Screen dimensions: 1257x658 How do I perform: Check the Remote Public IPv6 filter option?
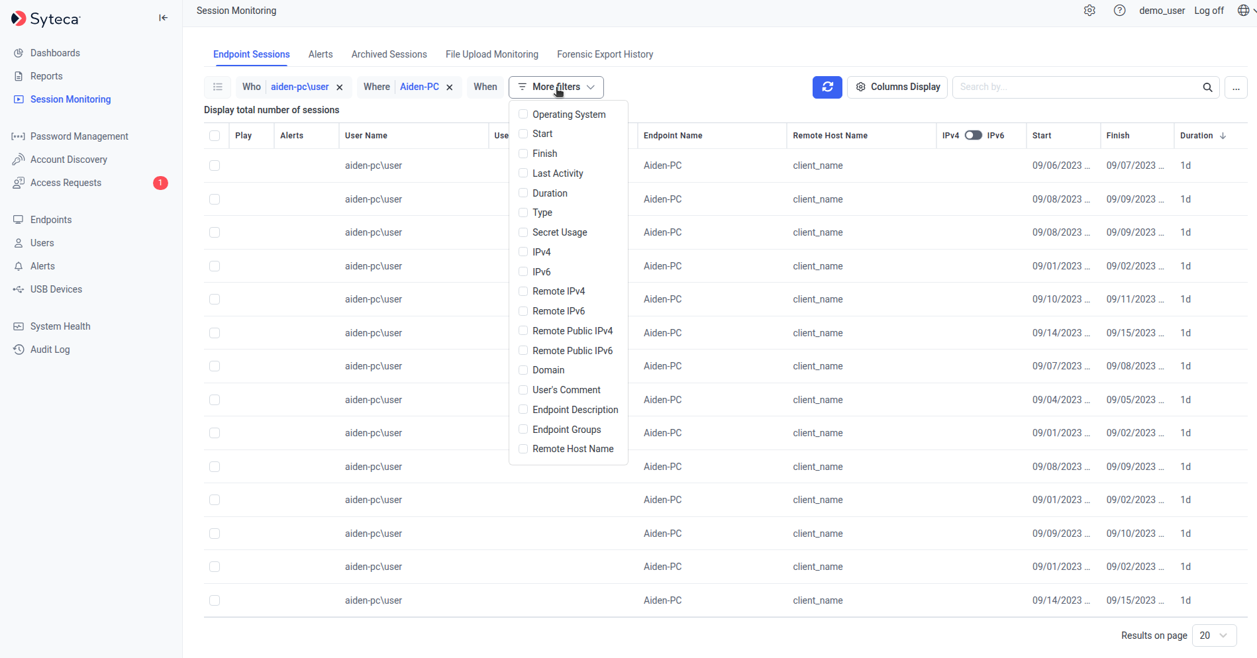523,350
